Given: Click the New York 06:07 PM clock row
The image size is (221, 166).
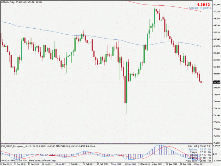Looking at the screenshot, I should click(x=198, y=161).
